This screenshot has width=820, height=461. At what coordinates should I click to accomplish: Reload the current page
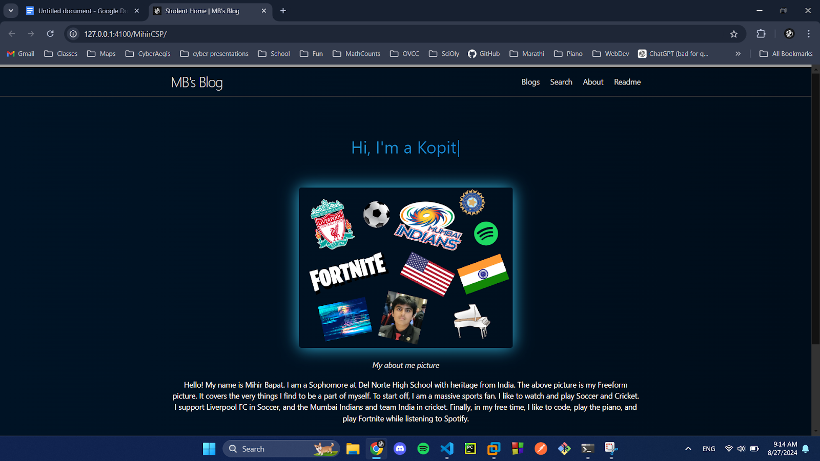50,34
